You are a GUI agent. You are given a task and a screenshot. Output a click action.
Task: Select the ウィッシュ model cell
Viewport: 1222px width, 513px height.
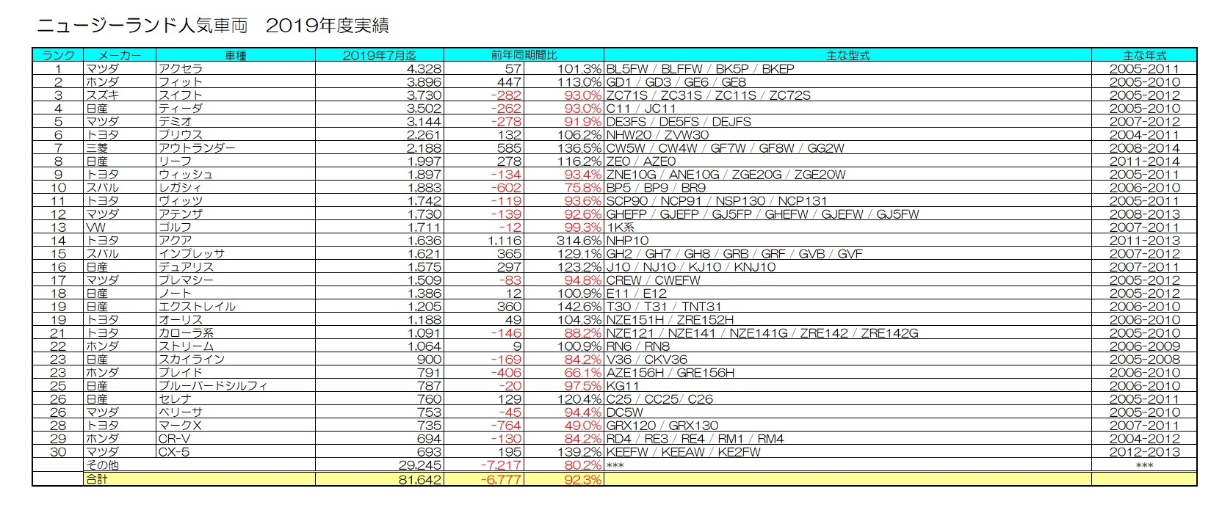point(236,174)
